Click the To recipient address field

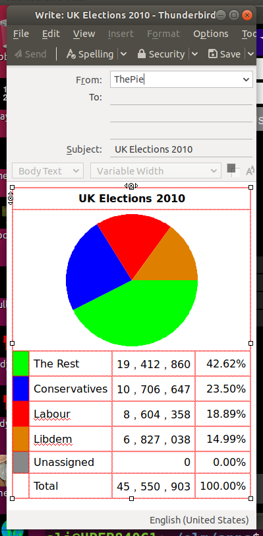click(181, 97)
